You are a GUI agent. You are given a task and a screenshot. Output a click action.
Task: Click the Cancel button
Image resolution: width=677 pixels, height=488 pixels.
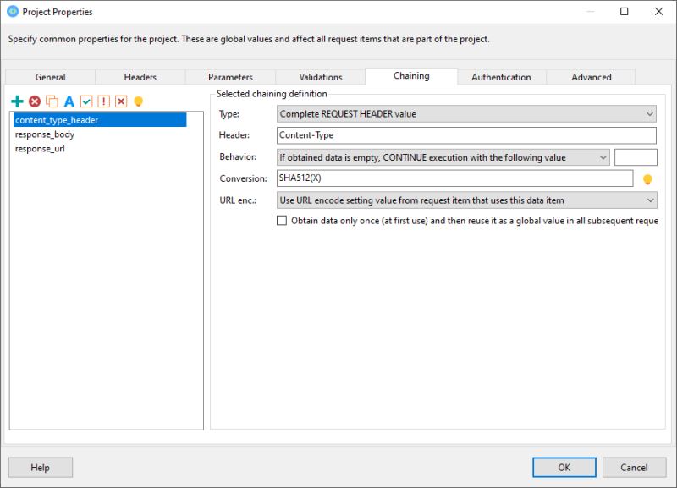[634, 468]
